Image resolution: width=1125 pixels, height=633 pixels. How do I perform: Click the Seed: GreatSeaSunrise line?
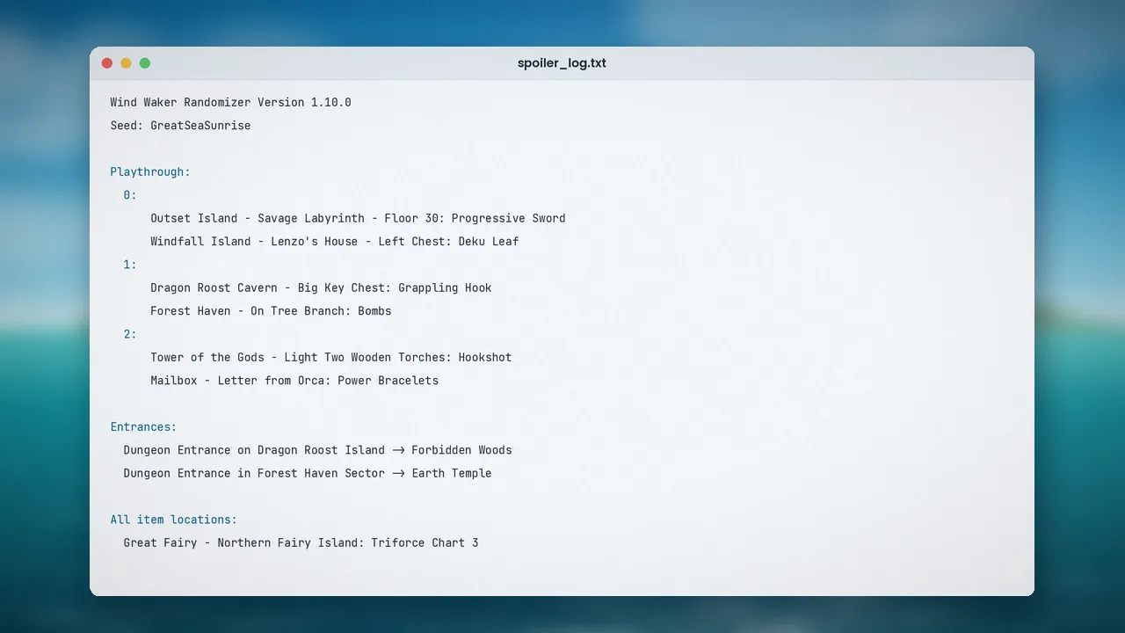coord(180,126)
